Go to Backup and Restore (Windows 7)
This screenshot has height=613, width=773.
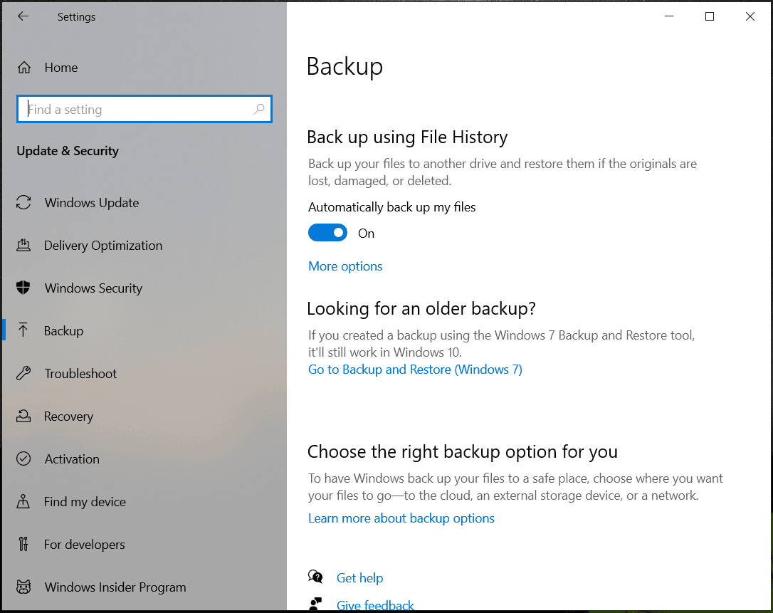(415, 369)
